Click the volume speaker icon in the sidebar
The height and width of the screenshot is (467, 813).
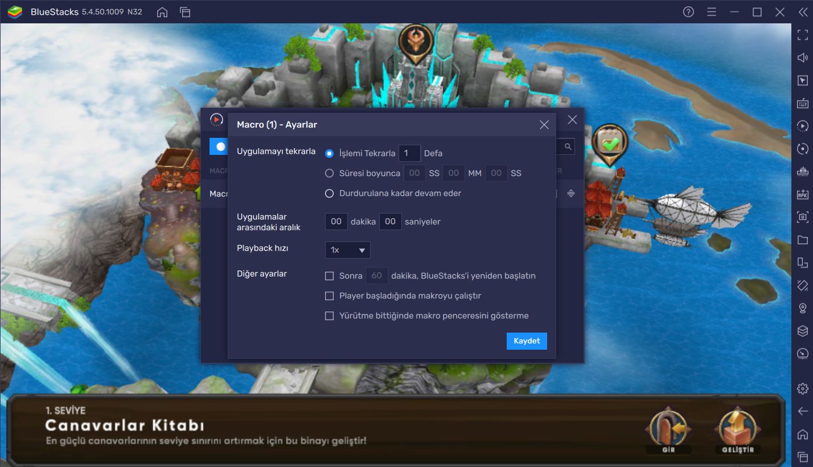point(803,58)
